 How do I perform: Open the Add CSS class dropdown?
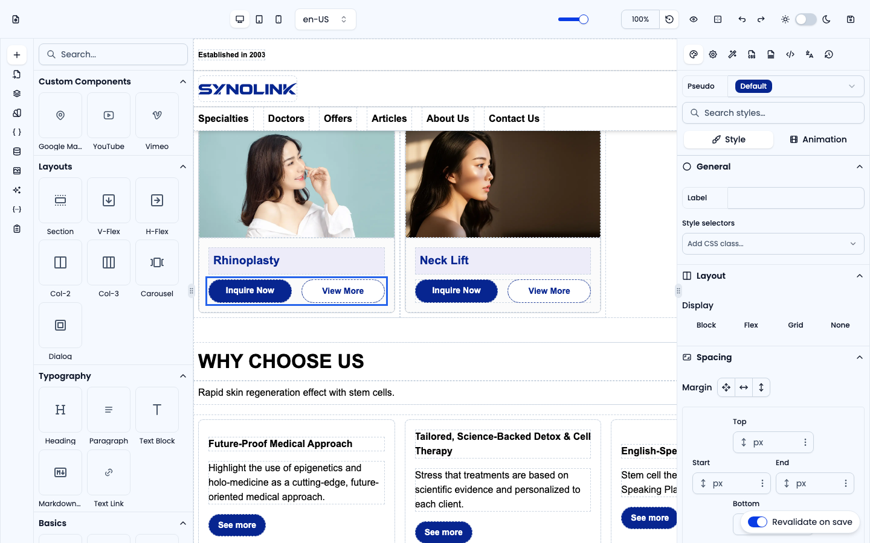pyautogui.click(x=773, y=244)
